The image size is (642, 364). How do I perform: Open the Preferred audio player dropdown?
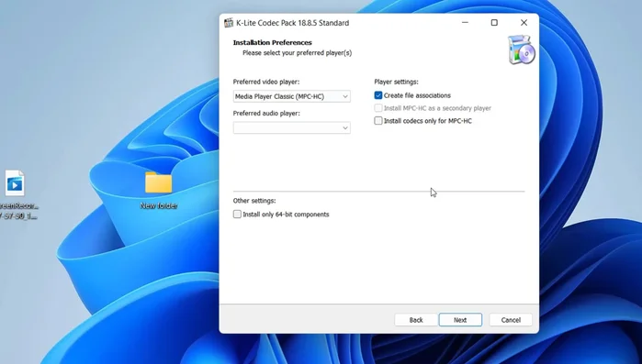(291, 127)
